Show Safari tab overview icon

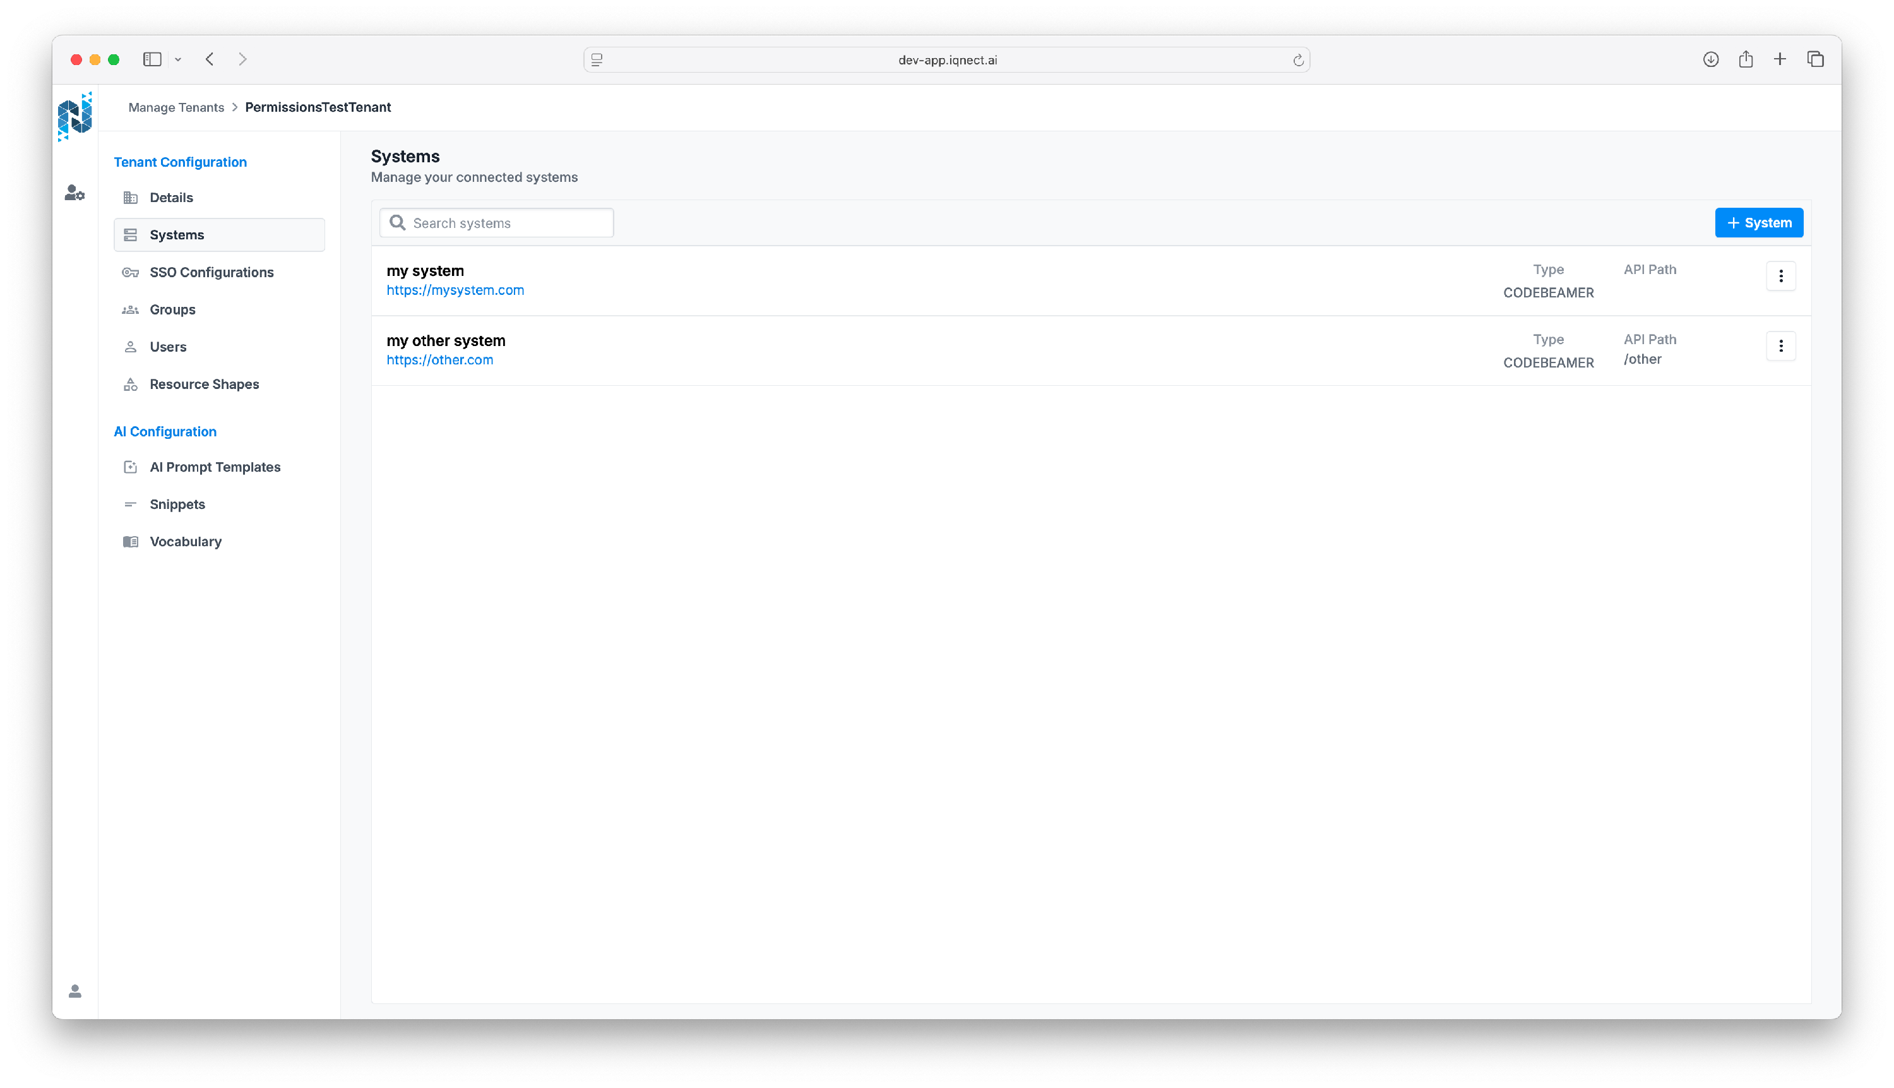(1816, 59)
